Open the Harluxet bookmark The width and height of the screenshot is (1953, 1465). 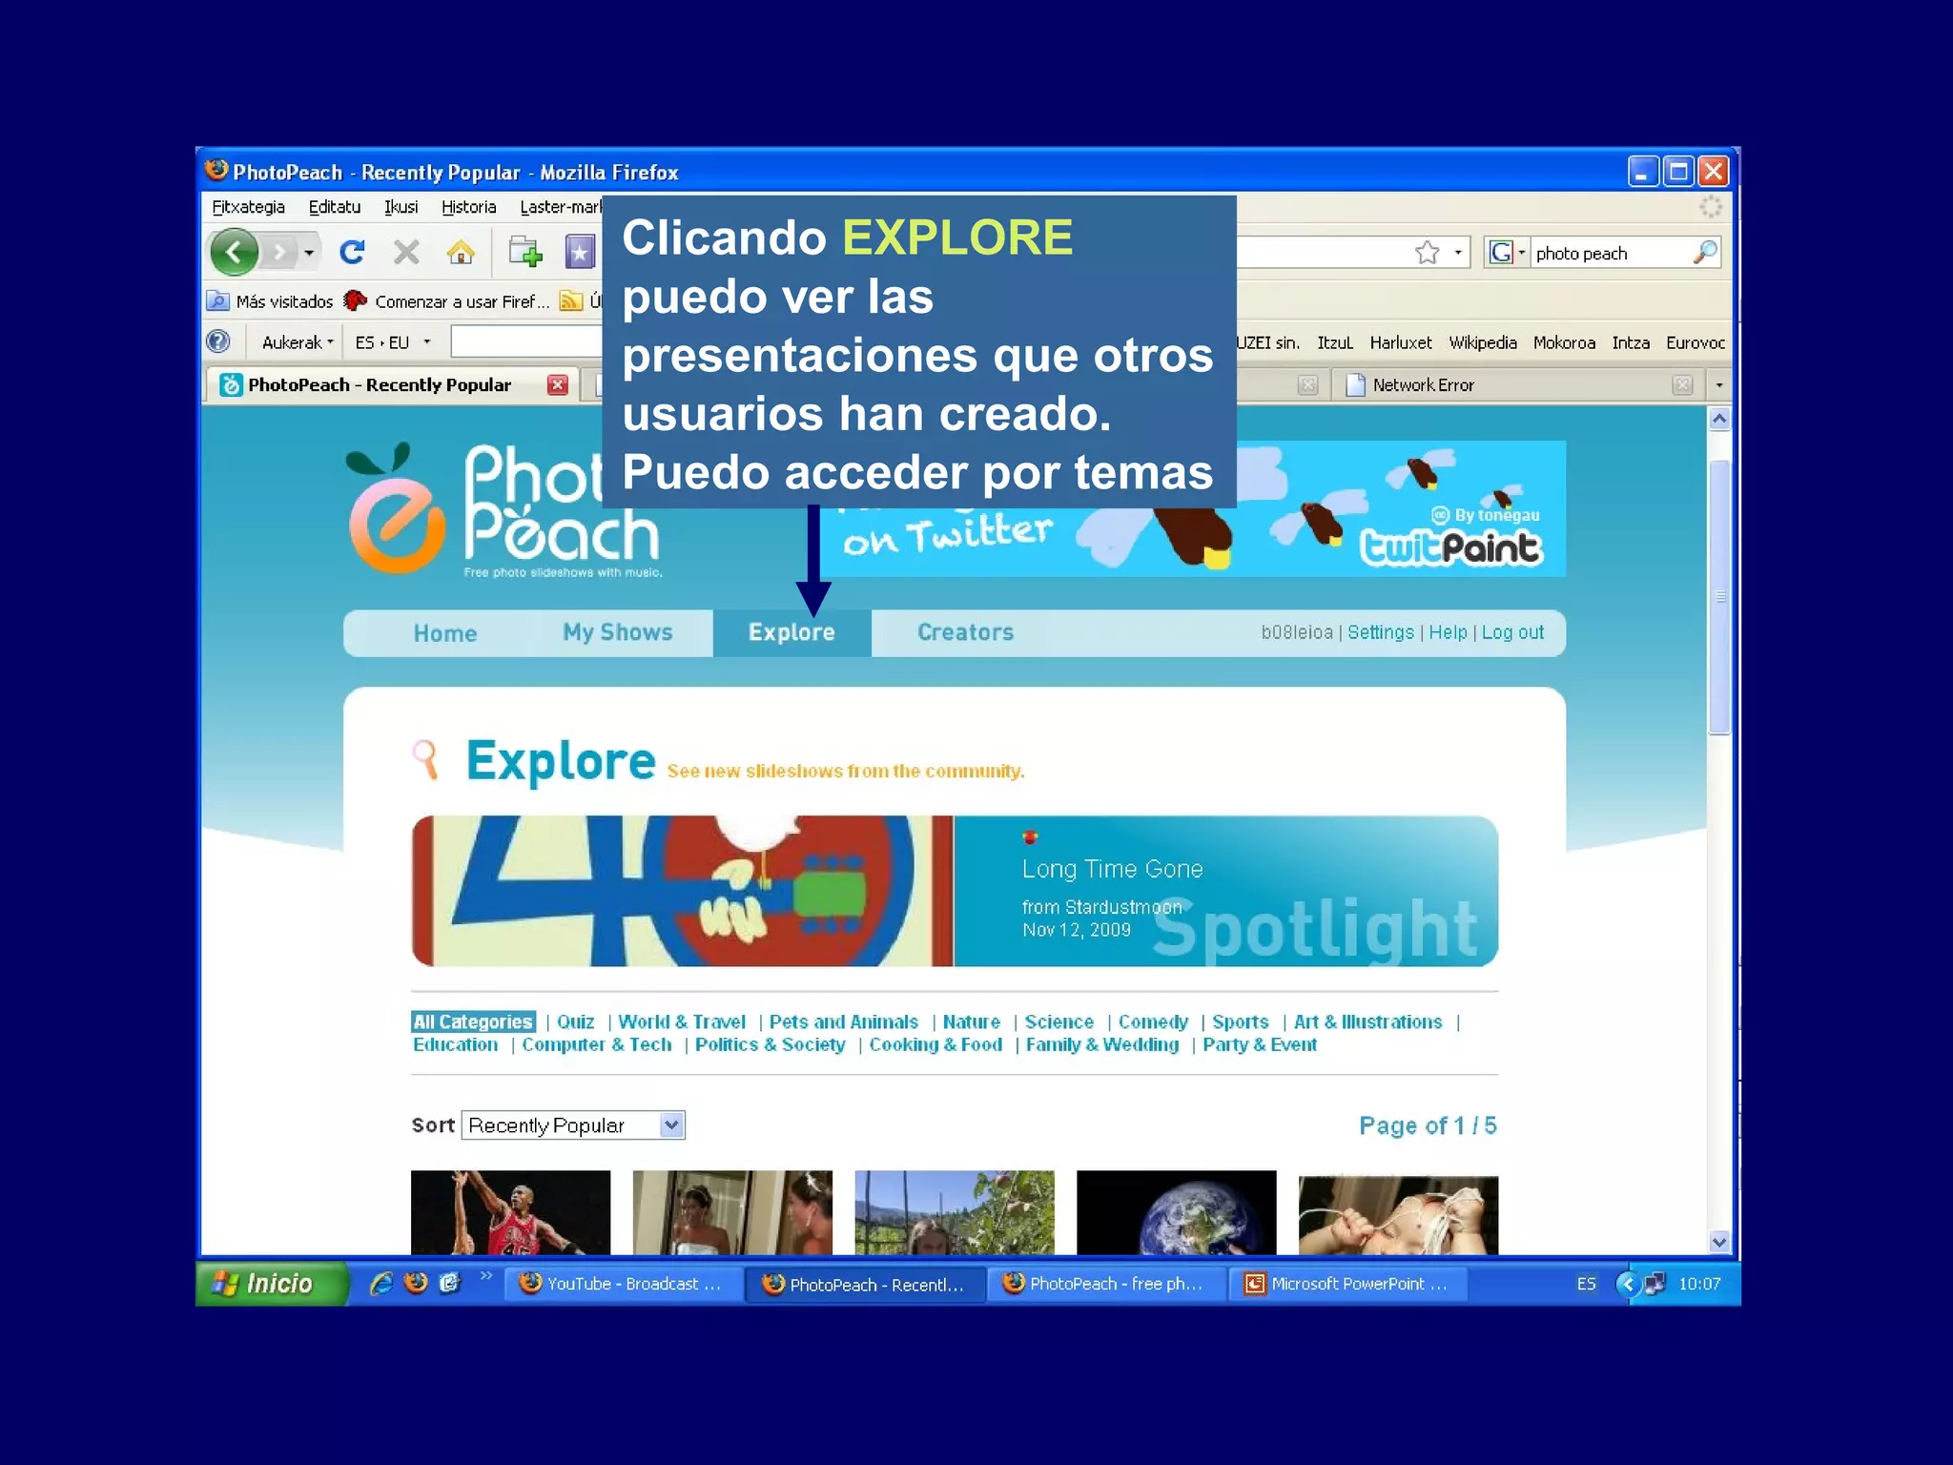[x=1400, y=342]
